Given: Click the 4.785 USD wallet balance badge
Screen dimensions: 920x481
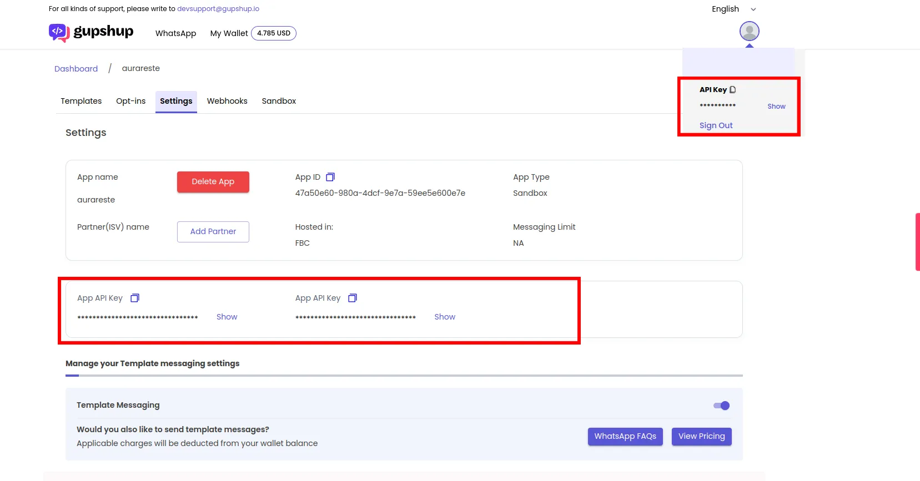Looking at the screenshot, I should pyautogui.click(x=274, y=33).
